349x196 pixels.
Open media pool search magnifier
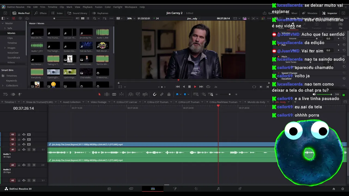[95, 18]
